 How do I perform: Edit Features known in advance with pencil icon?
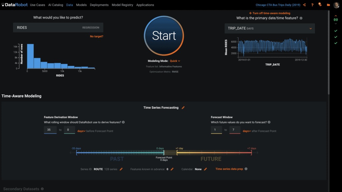[171, 169]
